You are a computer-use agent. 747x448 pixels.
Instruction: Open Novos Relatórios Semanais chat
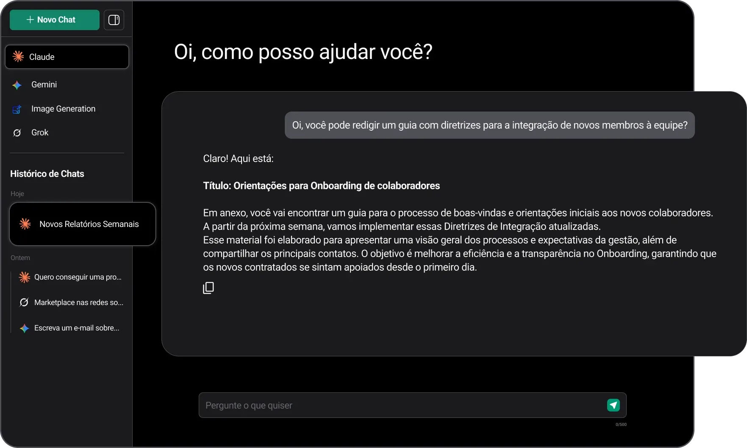83,224
